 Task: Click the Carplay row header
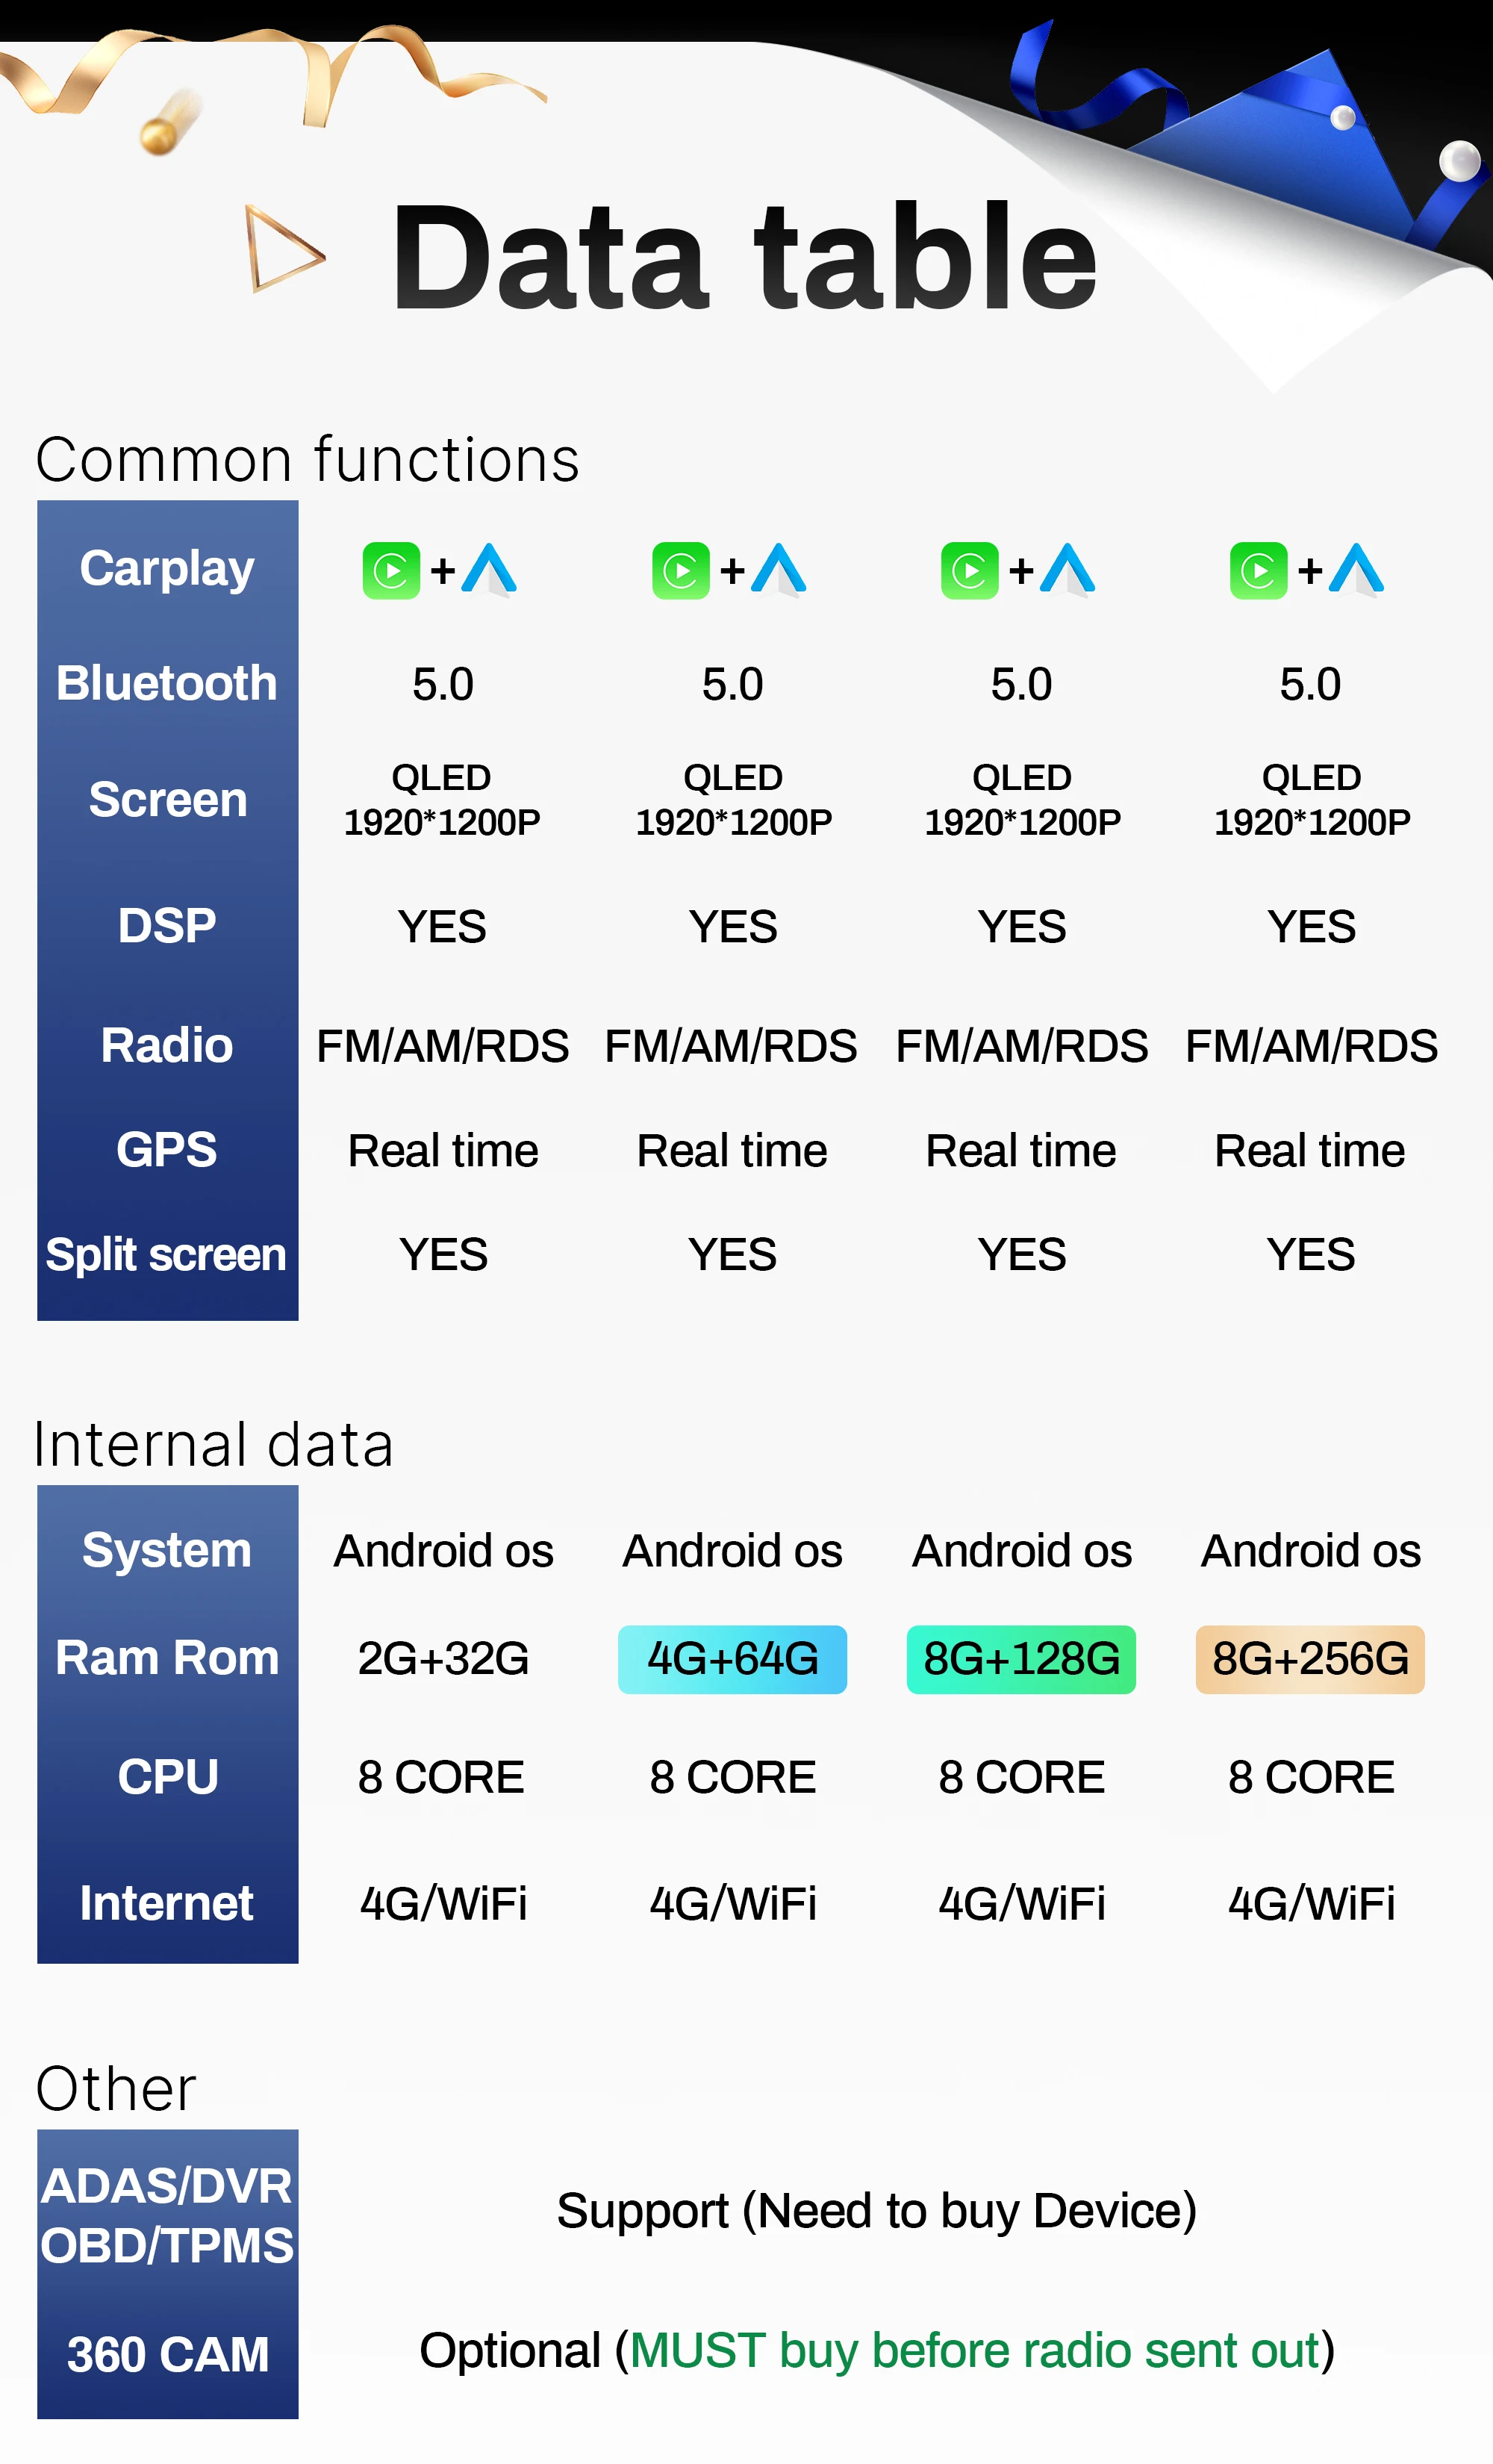coord(167,569)
